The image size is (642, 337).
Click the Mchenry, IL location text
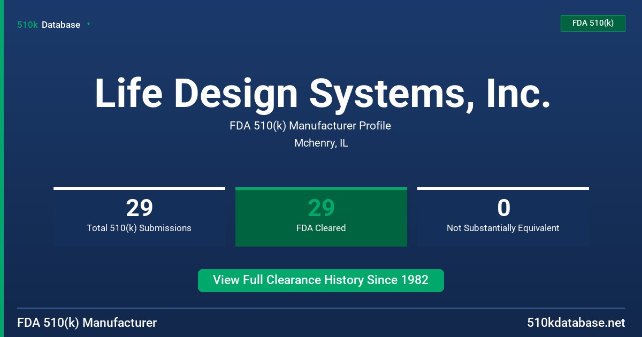tap(321, 143)
